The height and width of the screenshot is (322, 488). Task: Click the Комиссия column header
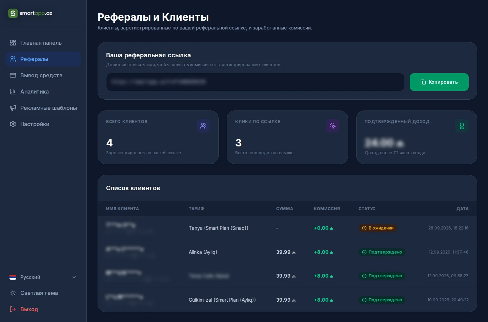point(327,209)
